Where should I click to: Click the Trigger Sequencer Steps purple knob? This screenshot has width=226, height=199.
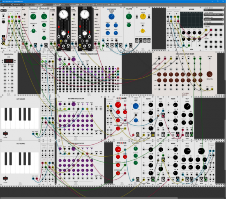pyautogui.click(x=74, y=59)
